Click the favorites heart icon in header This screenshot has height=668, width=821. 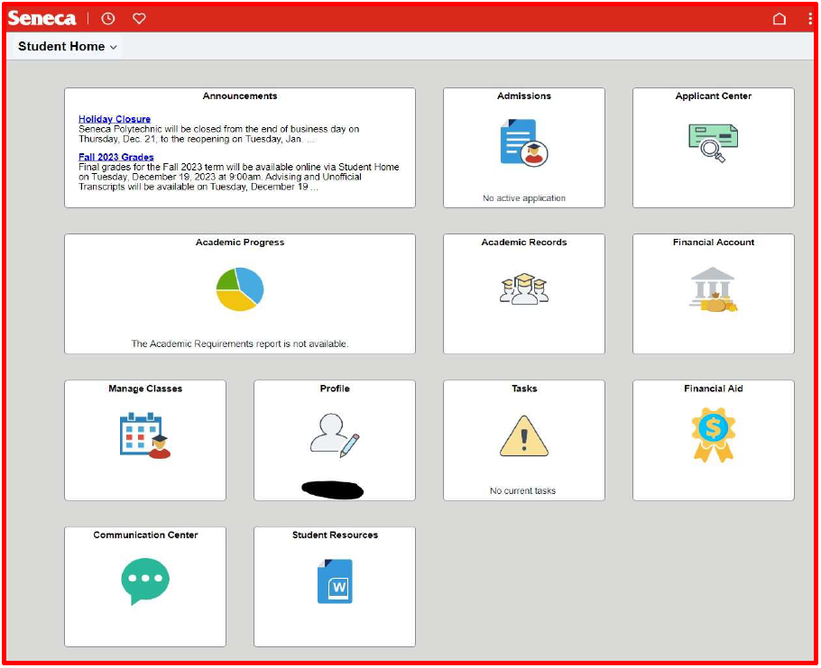[139, 18]
